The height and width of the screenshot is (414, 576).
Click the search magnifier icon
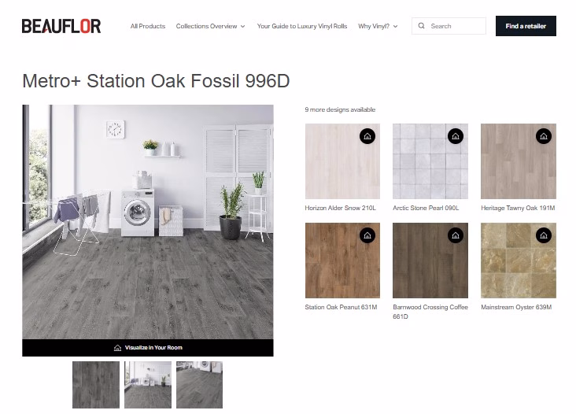[421, 26]
